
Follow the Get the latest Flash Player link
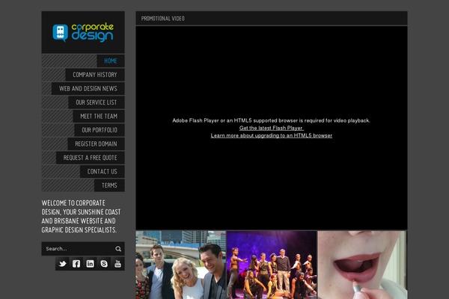point(271,128)
